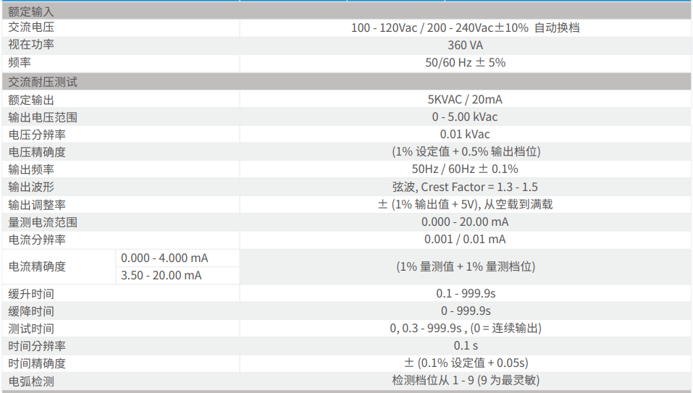Select the 360 VA apparent power value

coord(466,45)
